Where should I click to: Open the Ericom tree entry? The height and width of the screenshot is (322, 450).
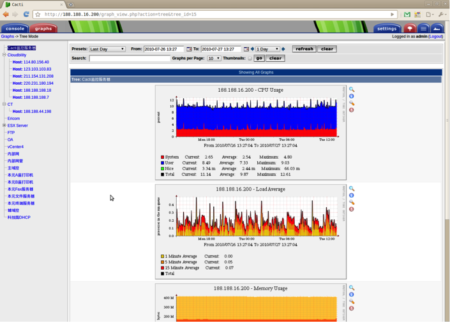click(13, 119)
